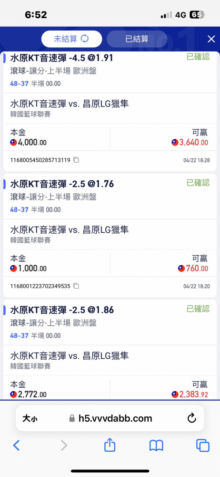The width and height of the screenshot is (220, 477).
Task: Select the 未結算 tab
Action: pyautogui.click(x=71, y=39)
